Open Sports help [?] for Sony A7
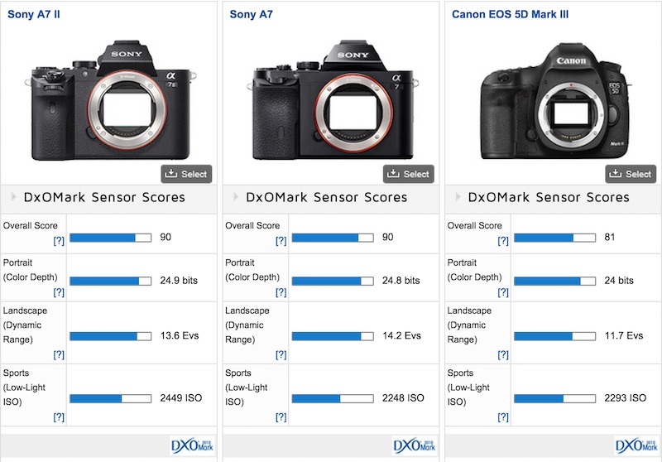Screen dimensions: 662x462 pyautogui.click(x=281, y=417)
